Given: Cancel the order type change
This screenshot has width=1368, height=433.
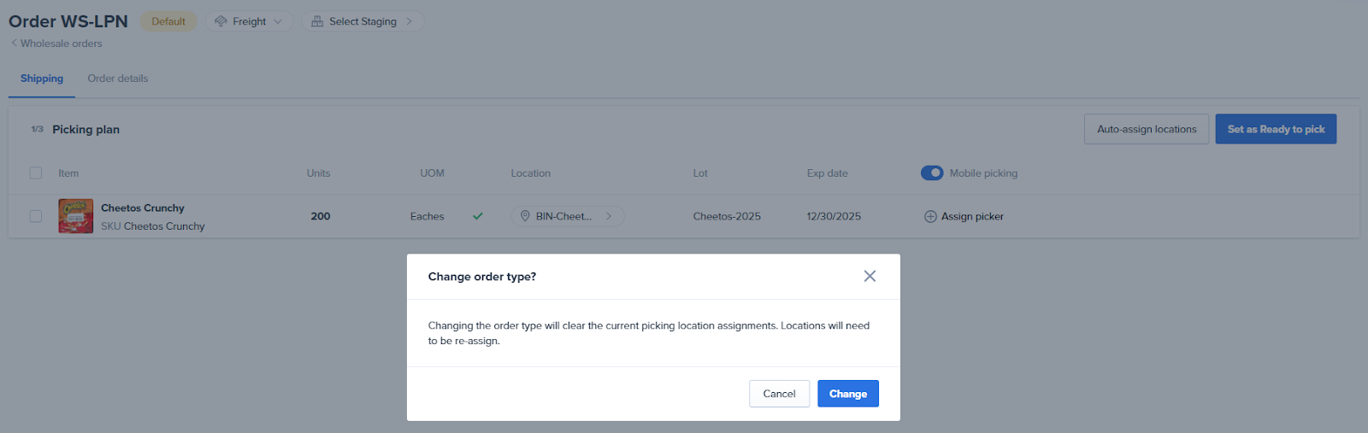Looking at the screenshot, I should click(x=779, y=394).
